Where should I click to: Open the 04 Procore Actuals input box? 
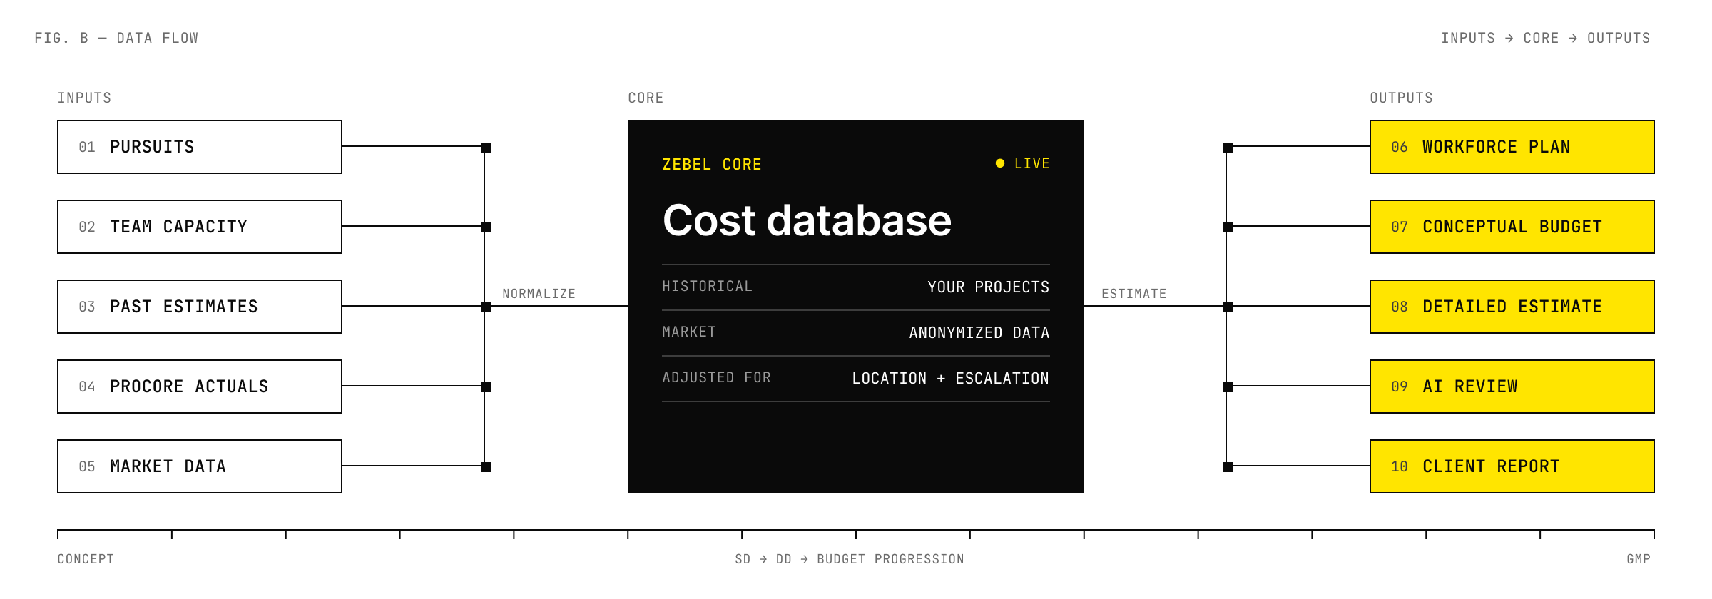[x=200, y=386]
